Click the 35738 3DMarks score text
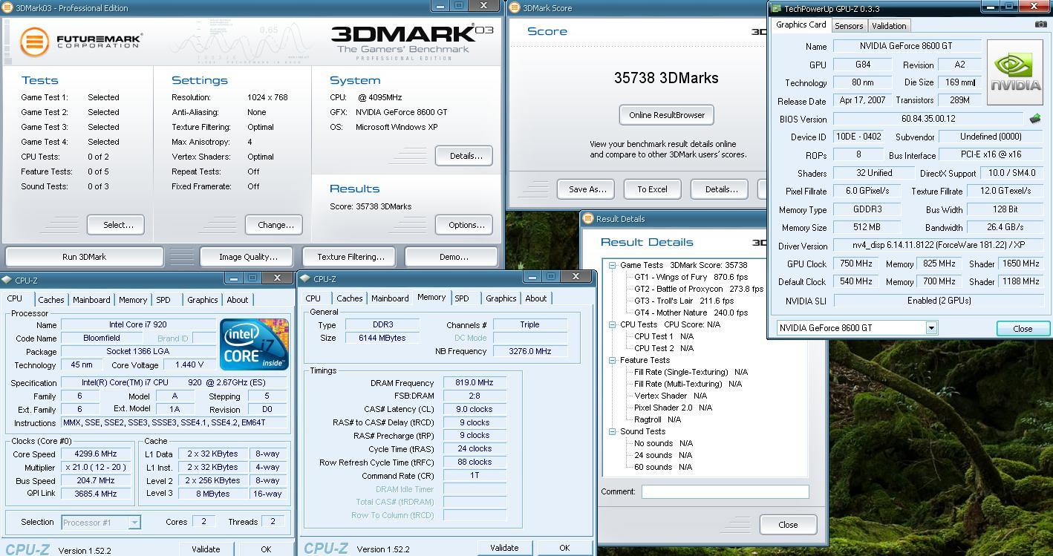Image resolution: width=1053 pixels, height=556 pixels. tap(666, 78)
